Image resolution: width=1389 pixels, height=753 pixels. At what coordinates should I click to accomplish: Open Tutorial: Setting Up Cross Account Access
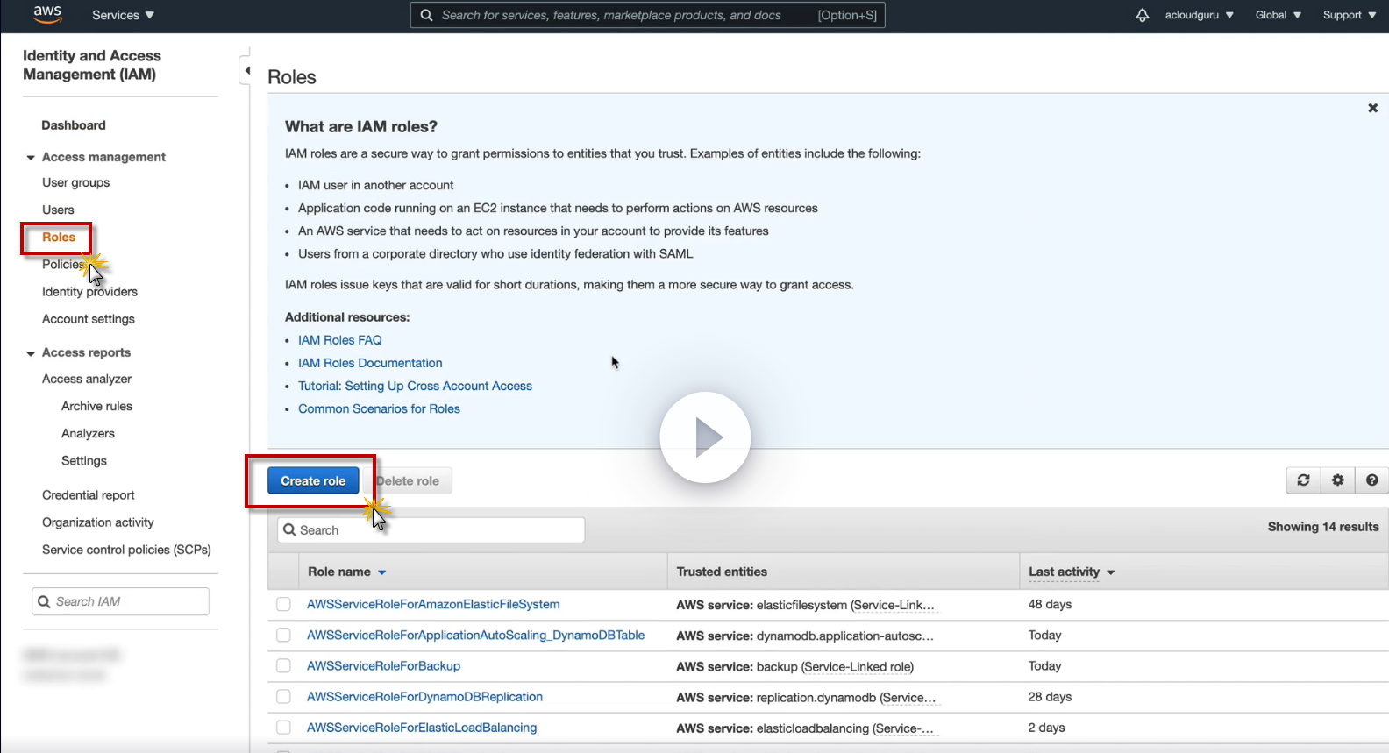pyautogui.click(x=415, y=386)
